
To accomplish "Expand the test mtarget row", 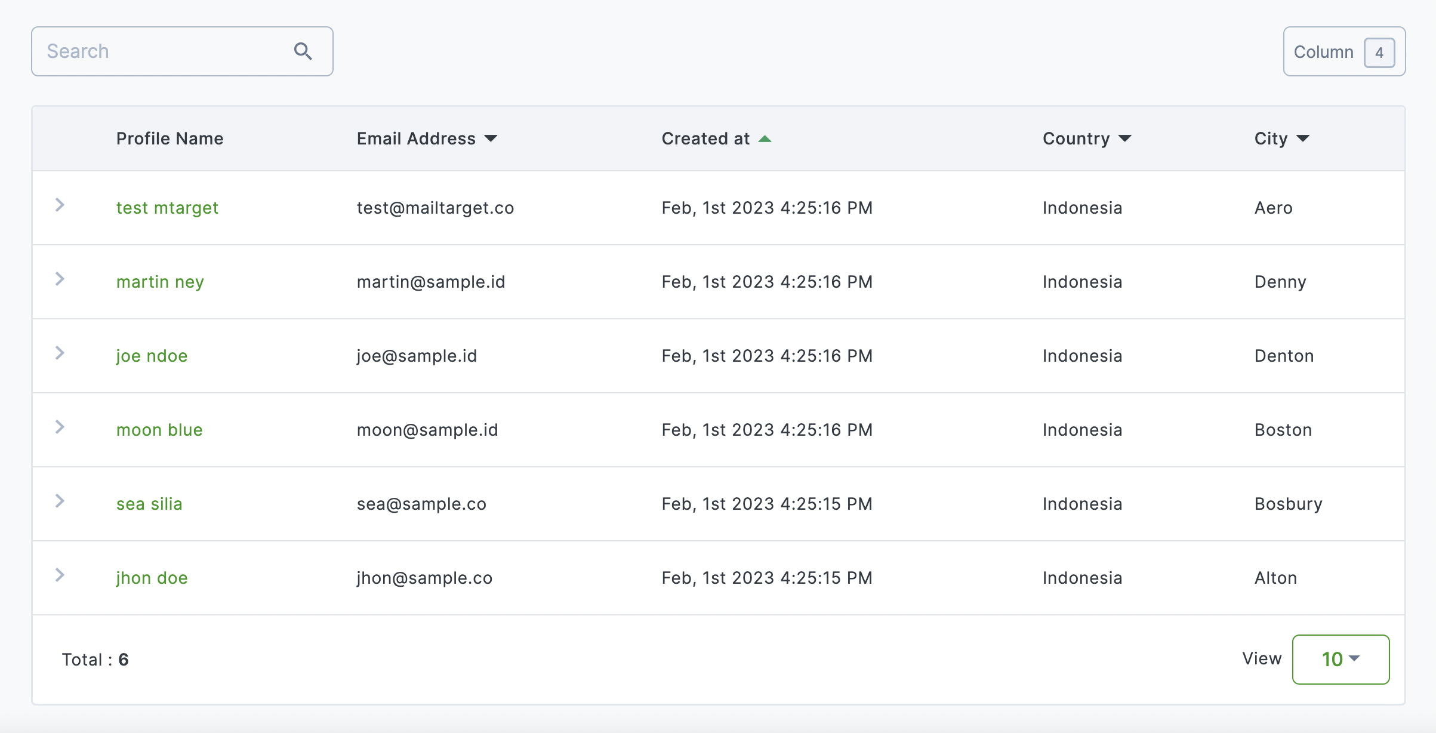I will (60, 205).
